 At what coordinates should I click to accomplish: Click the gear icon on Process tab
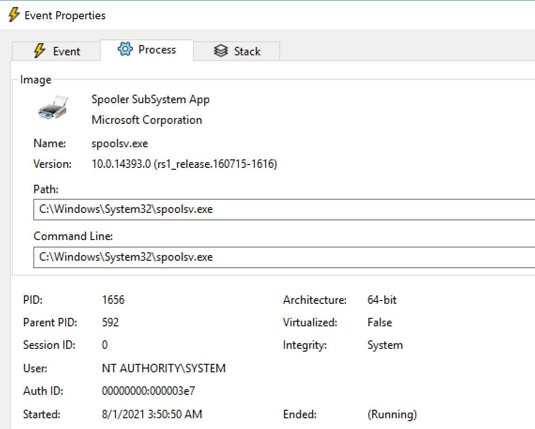coord(125,49)
